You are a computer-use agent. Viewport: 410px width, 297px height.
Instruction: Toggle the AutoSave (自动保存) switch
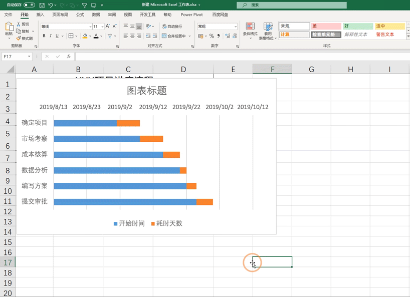coord(29,5)
